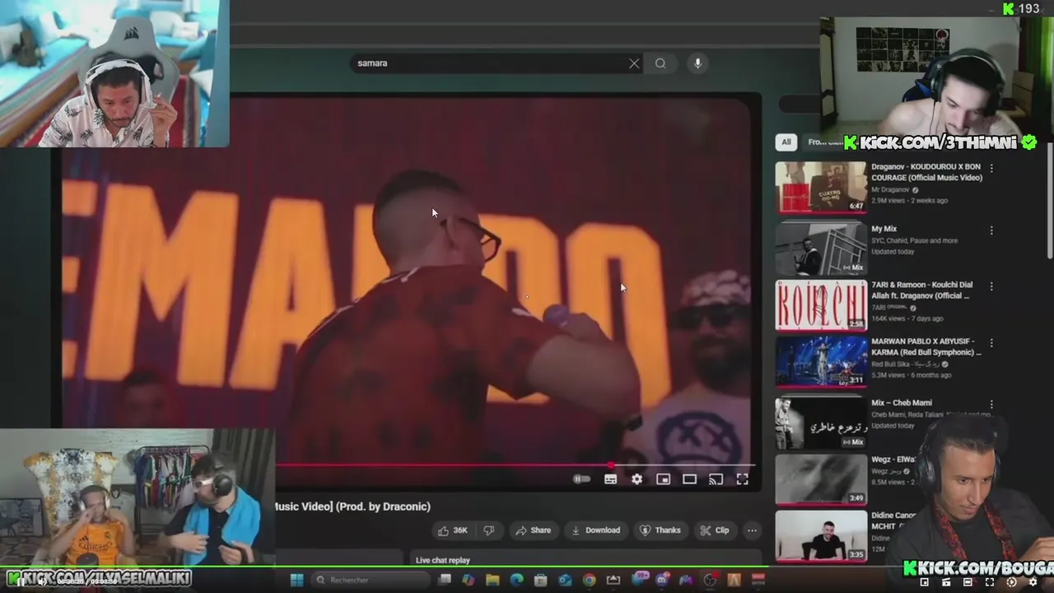1054x593 pixels.
Task: Clear the samara search text
Action: 634,63
